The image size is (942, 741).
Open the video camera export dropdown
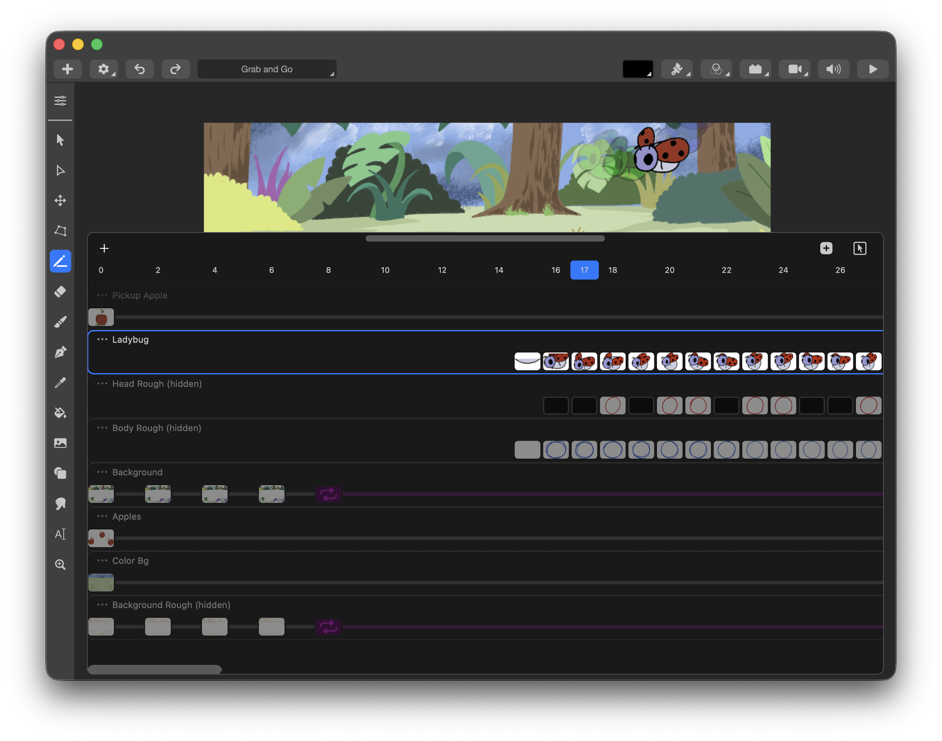coord(795,69)
